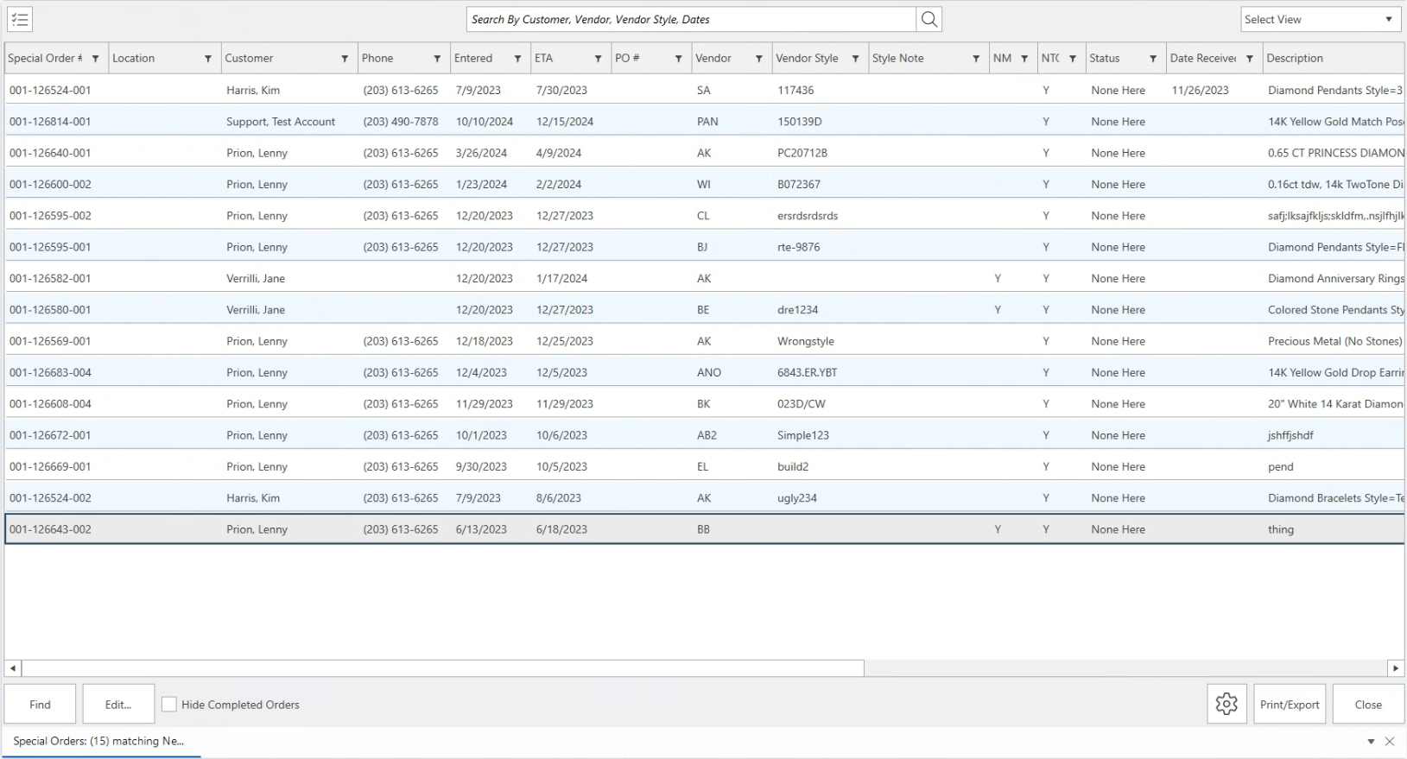This screenshot has width=1407, height=759.
Task: Select order 001-126608-004 row
Action: (704, 404)
